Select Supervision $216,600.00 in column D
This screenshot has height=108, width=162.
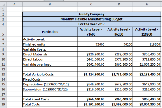pos(119,89)
